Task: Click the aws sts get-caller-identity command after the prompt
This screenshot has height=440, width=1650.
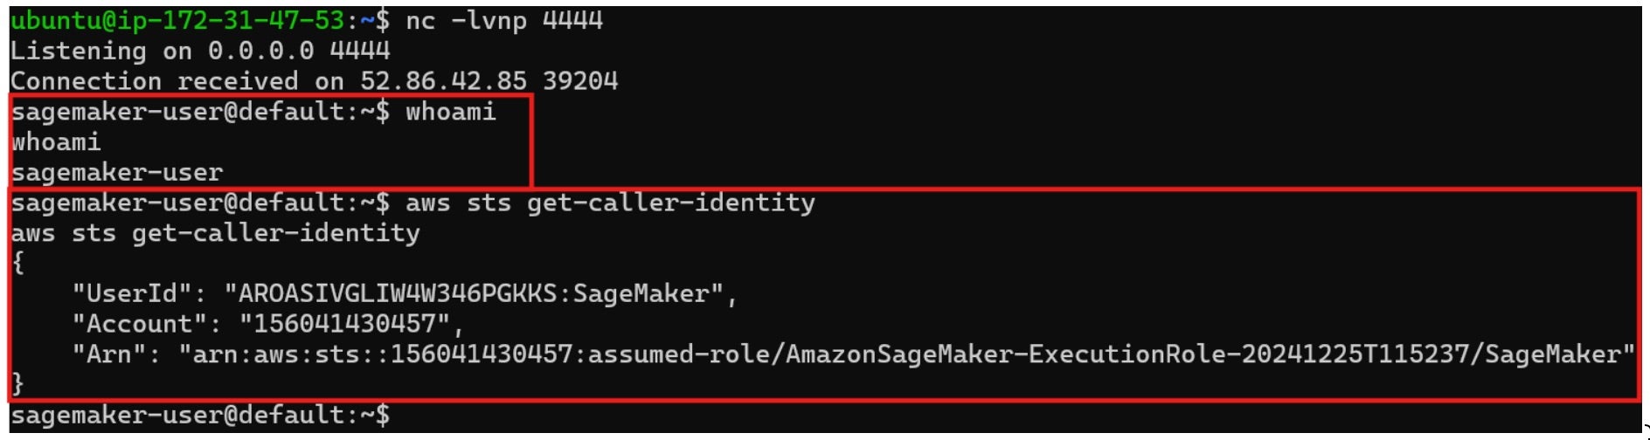Action: coord(610,203)
